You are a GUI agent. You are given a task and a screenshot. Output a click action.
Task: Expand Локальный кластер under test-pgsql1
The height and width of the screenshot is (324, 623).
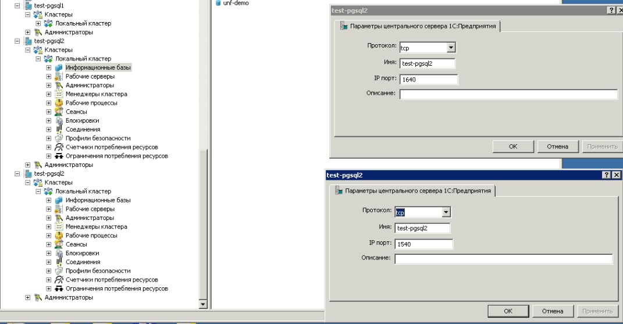click(38, 23)
